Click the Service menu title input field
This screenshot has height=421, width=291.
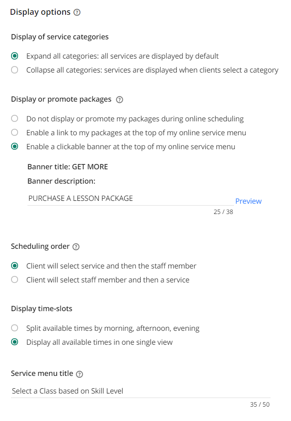pos(141,391)
